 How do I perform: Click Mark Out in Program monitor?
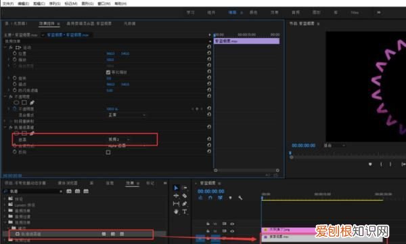(390, 165)
